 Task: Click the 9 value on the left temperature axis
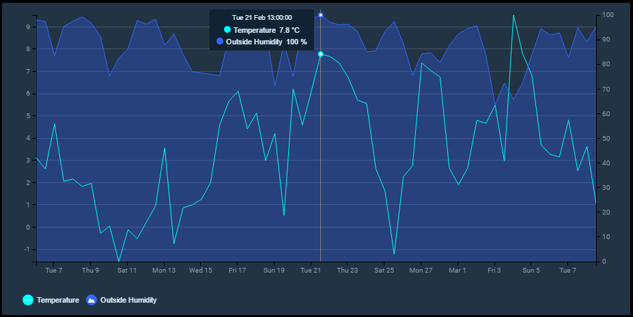click(28, 27)
